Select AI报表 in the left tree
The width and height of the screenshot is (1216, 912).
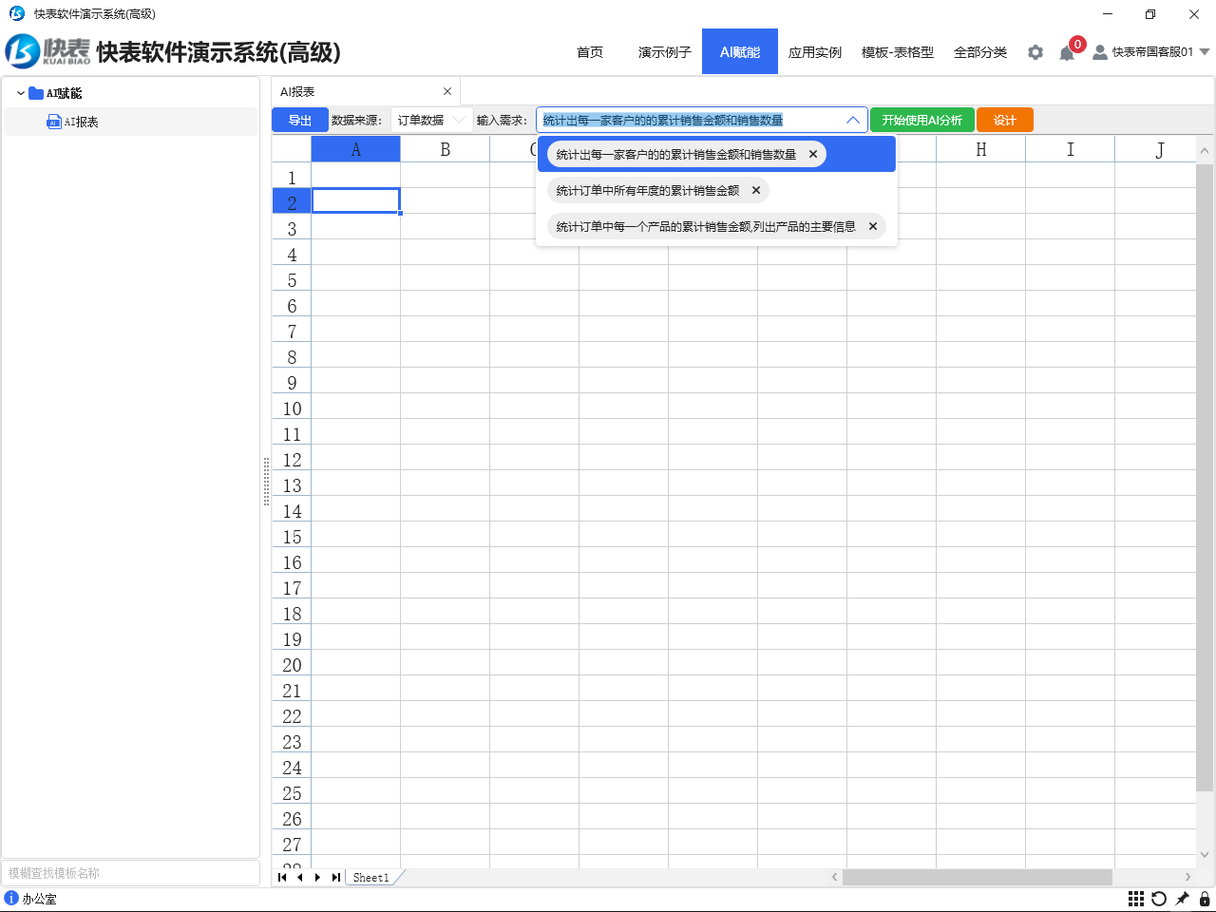coord(130,122)
